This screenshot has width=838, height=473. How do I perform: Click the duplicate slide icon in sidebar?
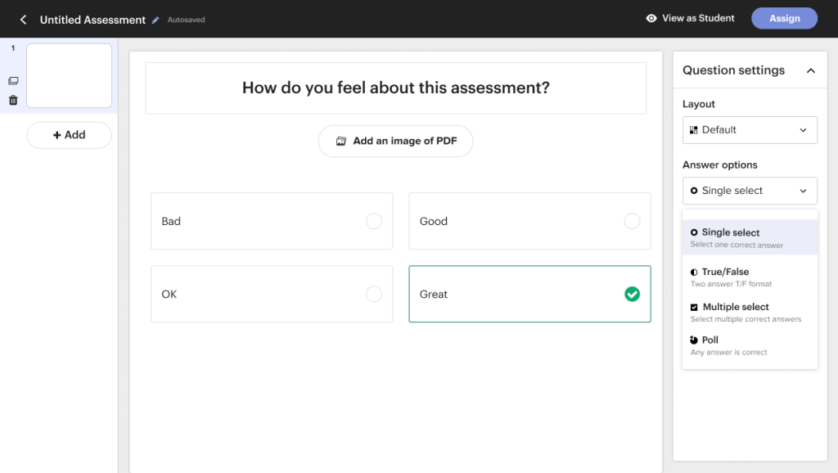[13, 81]
